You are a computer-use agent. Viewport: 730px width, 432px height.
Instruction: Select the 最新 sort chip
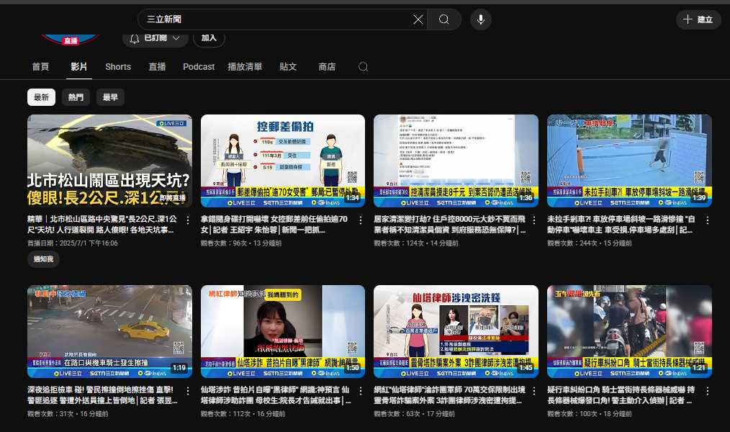point(41,97)
